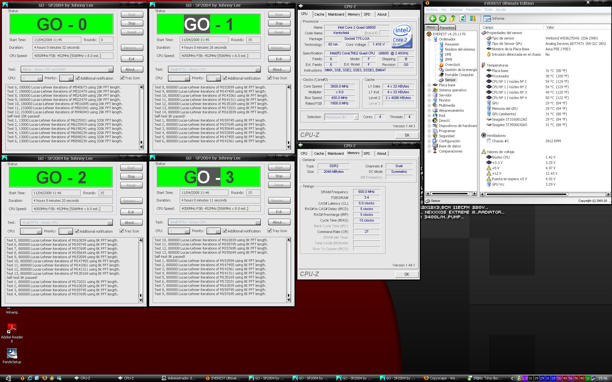Click the green back arrow in EVEREST toolbar
Screen dimensions: 612x382
[x=433, y=18]
